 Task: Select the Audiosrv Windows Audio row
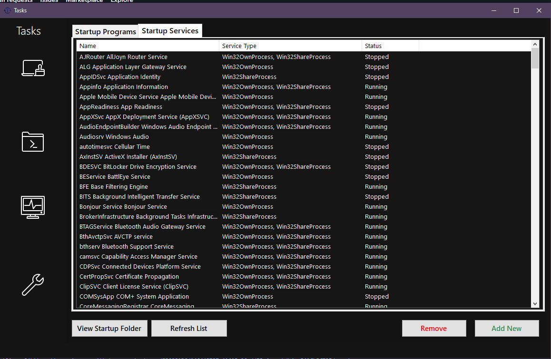point(304,136)
